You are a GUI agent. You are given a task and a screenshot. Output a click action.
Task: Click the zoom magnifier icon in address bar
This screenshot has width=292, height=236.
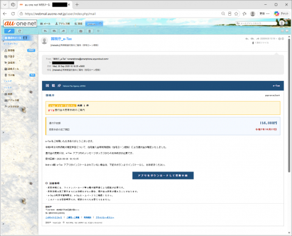[223, 14]
